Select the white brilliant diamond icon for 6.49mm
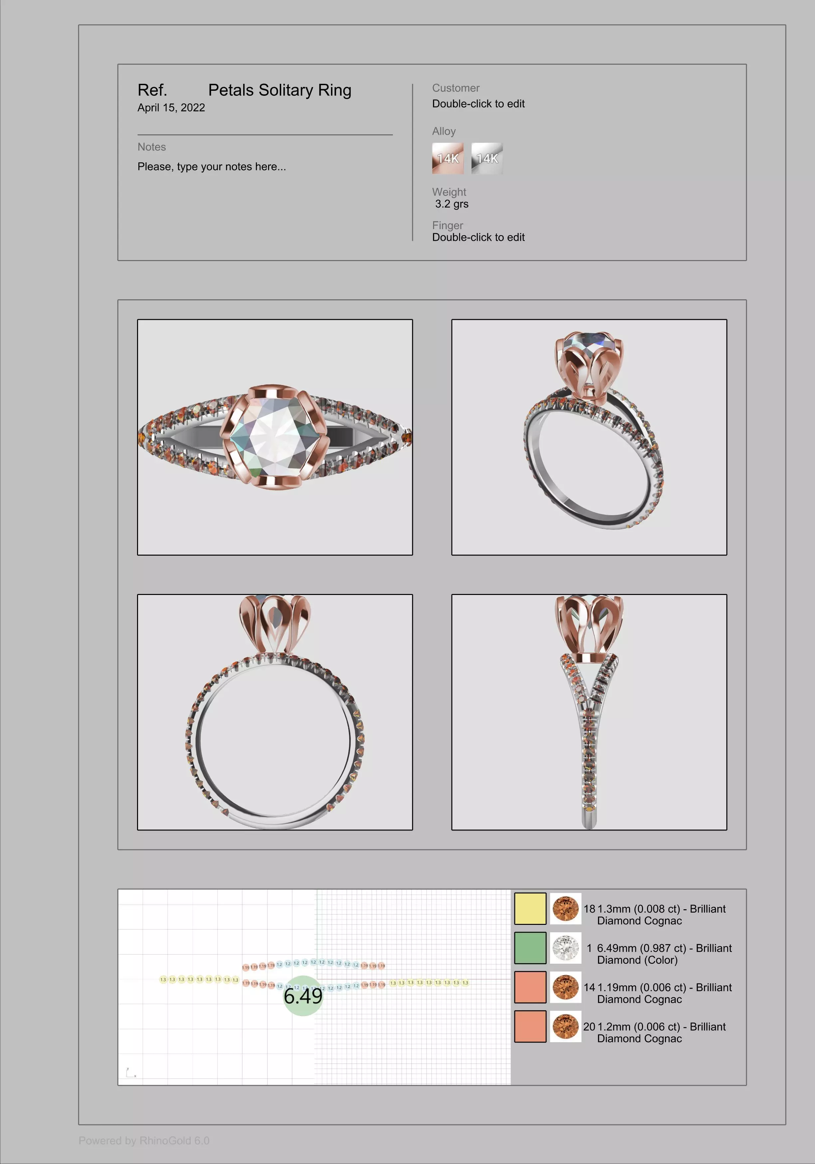815x1164 pixels. tap(566, 948)
